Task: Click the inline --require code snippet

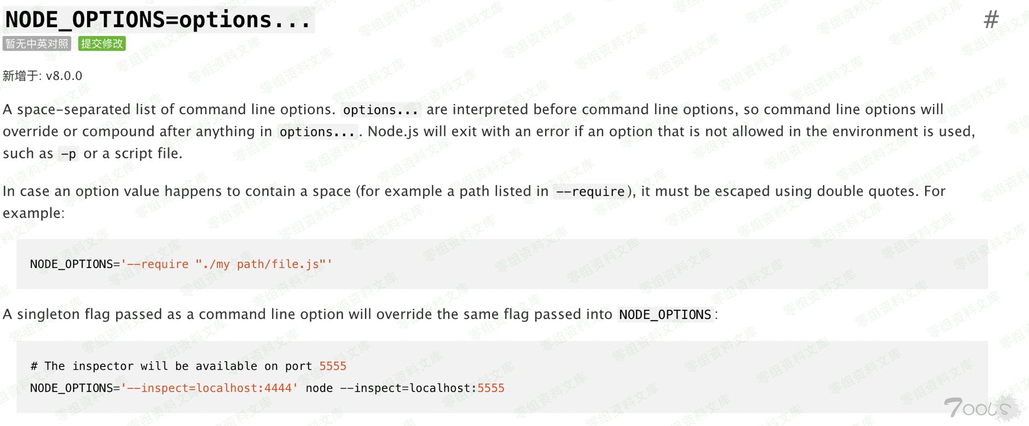Action: [x=590, y=192]
